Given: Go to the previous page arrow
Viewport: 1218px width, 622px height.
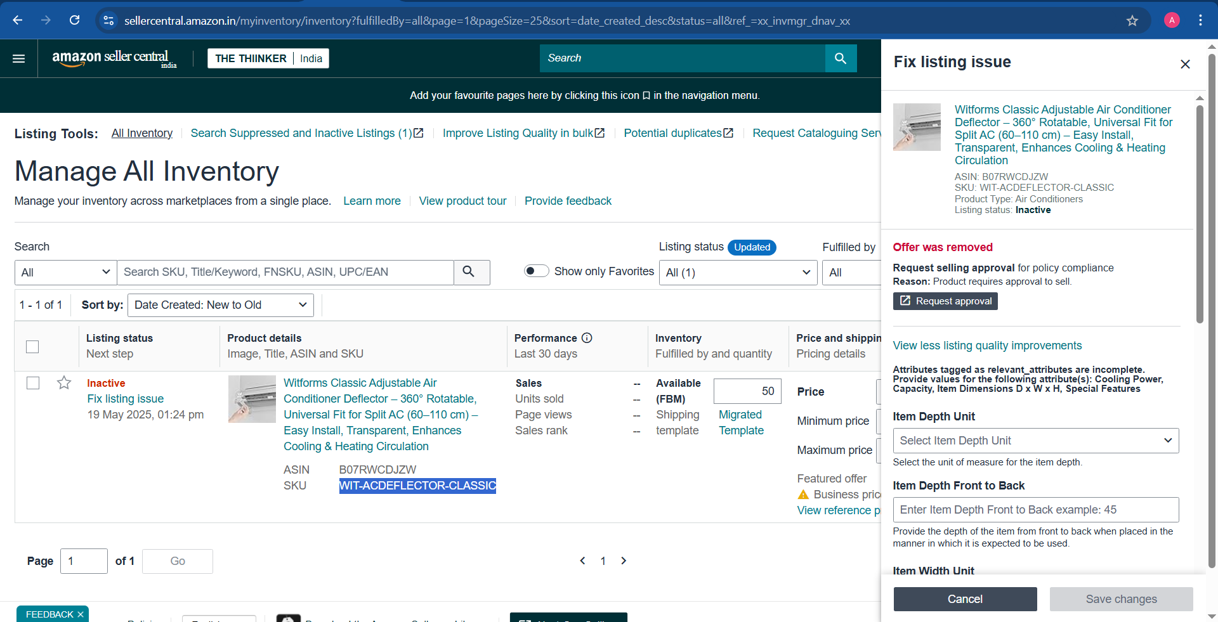Looking at the screenshot, I should pyautogui.click(x=582, y=560).
